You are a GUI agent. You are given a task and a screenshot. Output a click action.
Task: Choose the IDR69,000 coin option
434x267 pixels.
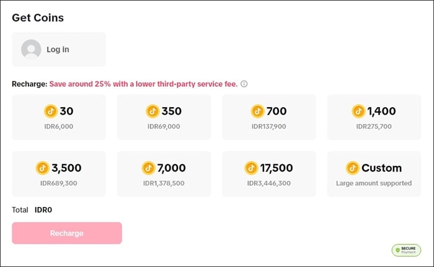click(x=164, y=117)
